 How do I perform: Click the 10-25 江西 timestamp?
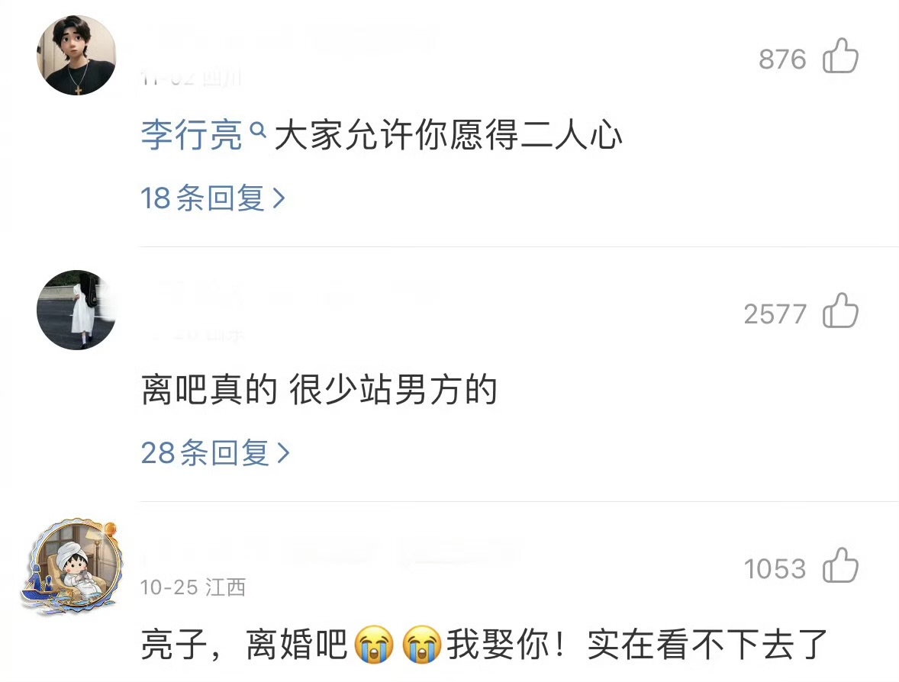(193, 587)
